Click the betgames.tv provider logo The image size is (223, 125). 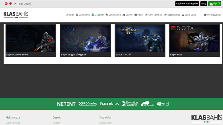(147, 104)
